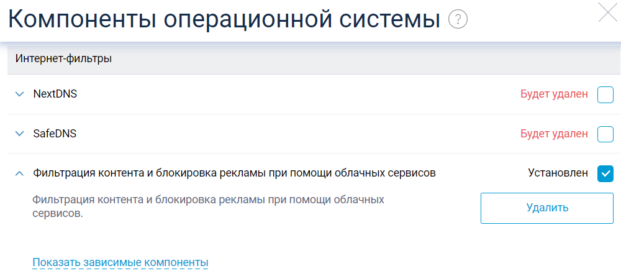Enable the SafeDNS checkbox
Viewport: 621px width, 276px height.
pos(605,134)
